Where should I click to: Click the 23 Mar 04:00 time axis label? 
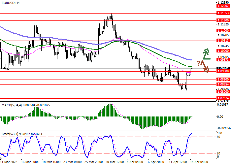click(x=73, y=162)
